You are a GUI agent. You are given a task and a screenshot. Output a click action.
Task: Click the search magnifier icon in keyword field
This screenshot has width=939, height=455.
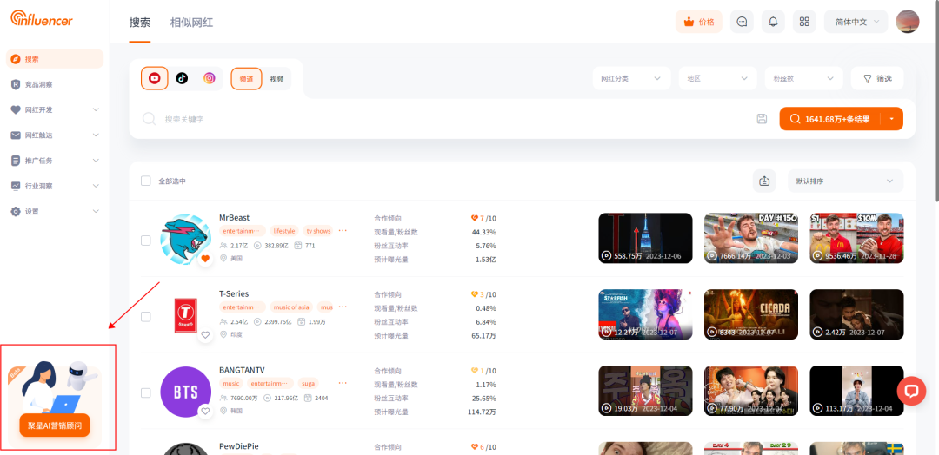(x=150, y=119)
